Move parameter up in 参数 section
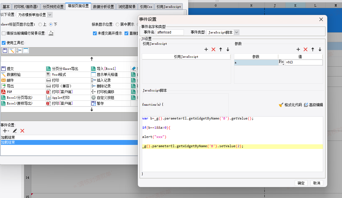Image resolution: width=342 pixels, height=198 pixels. 312,50
